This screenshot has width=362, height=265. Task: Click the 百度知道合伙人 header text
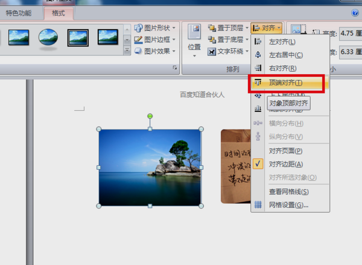point(202,95)
